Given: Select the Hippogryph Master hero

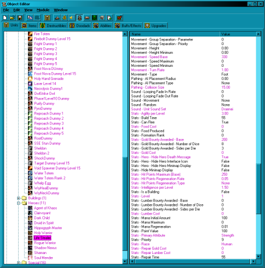Looking at the screenshot, I should click(x=48, y=228).
